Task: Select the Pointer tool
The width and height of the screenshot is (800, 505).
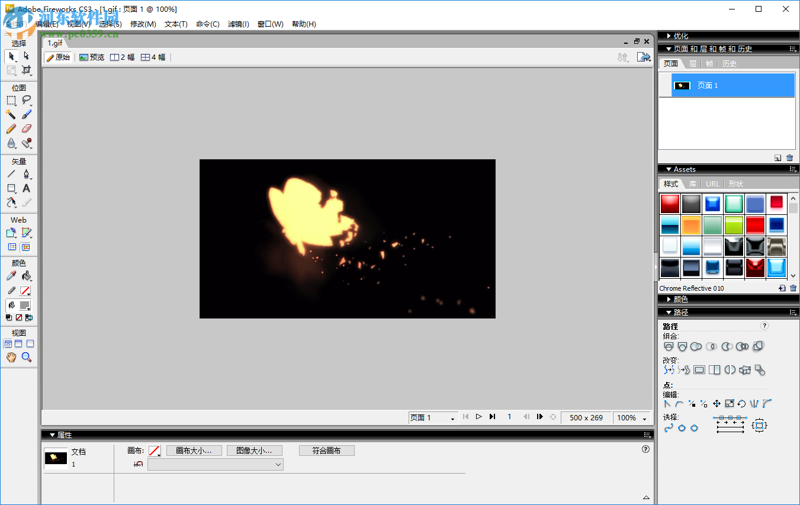Action: click(11, 56)
